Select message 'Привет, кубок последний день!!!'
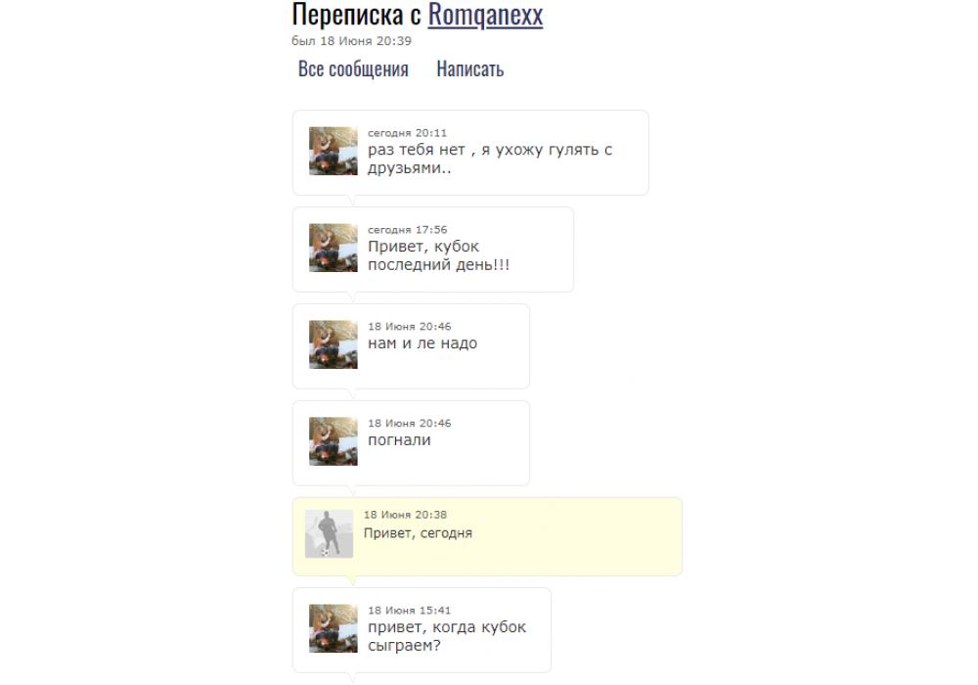Viewport: 978px width, 685px height. 438,255
